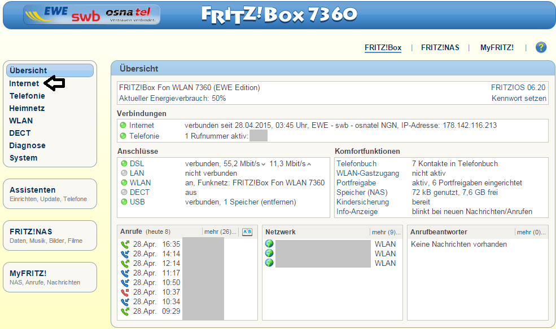Open the Telefonie sidebar menu
The width and height of the screenshot is (556, 329).
[x=27, y=96]
